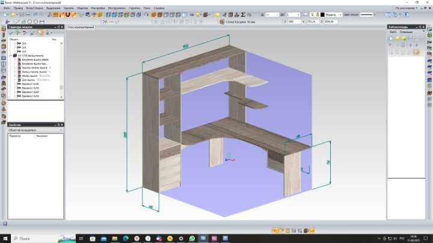Open the Операции menu in Библиотекарь panel

tap(406, 32)
